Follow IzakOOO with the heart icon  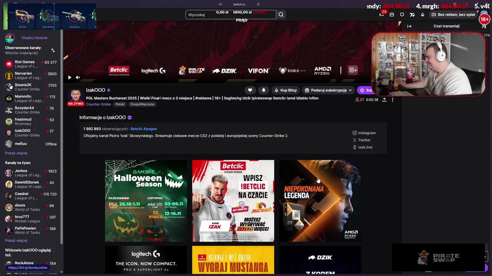point(250,90)
